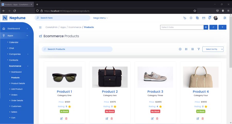Click the sunglasses product image
The image size is (232, 124).
coord(64,77)
